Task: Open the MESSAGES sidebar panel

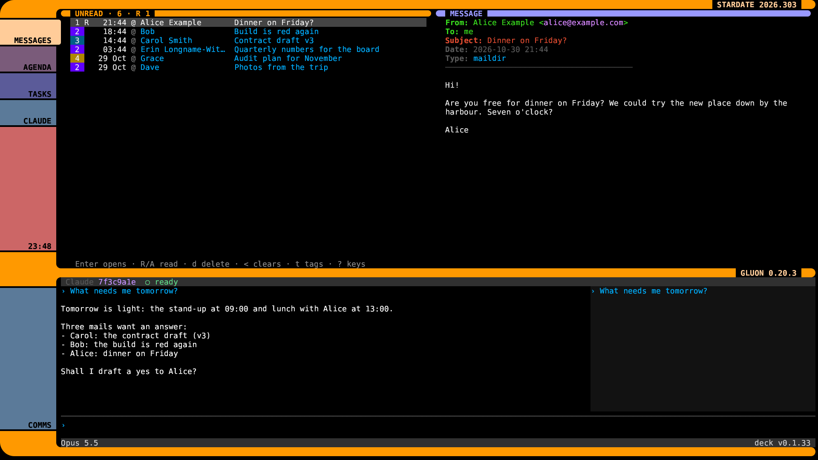Action: (x=30, y=32)
